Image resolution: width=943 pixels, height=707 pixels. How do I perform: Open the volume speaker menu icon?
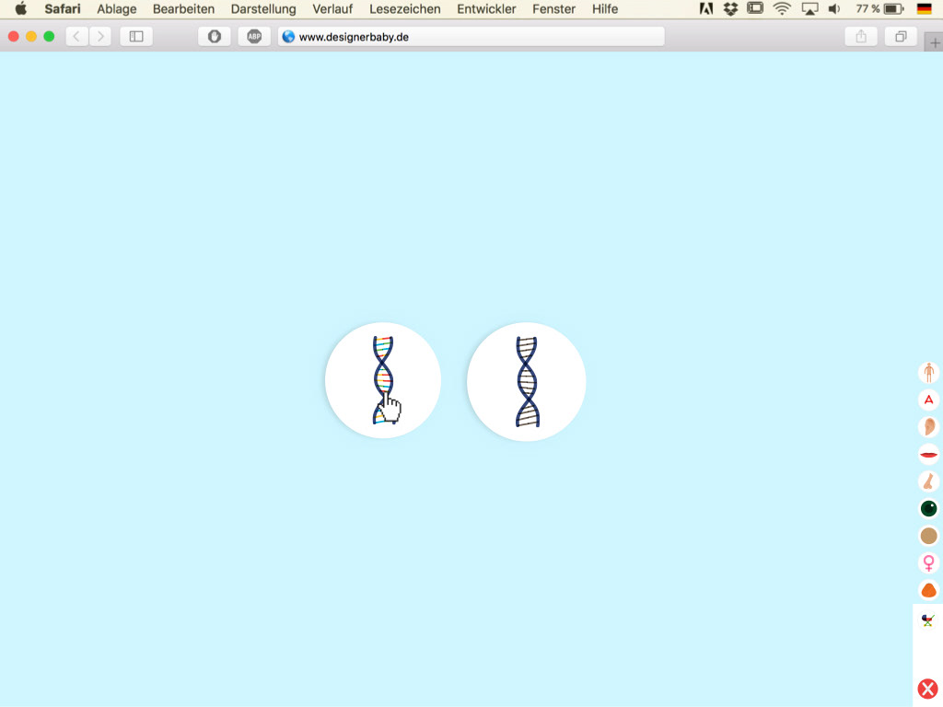click(834, 9)
